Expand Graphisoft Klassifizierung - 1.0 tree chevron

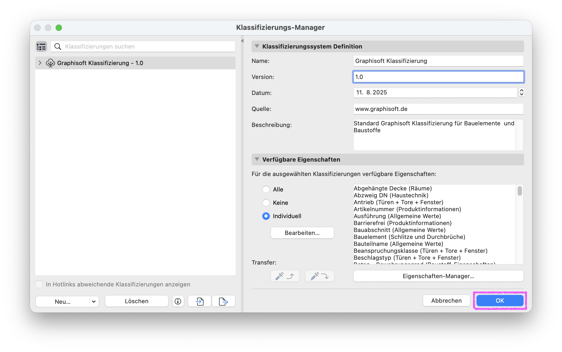coord(40,63)
